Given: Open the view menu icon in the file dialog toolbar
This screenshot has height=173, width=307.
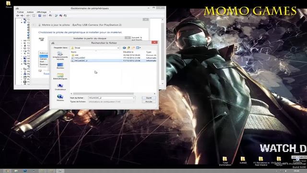Looking at the screenshot, I should (x=138, y=48).
